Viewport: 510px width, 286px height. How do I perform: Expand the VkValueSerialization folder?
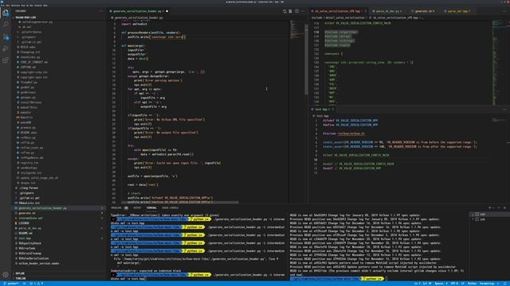click(33, 258)
